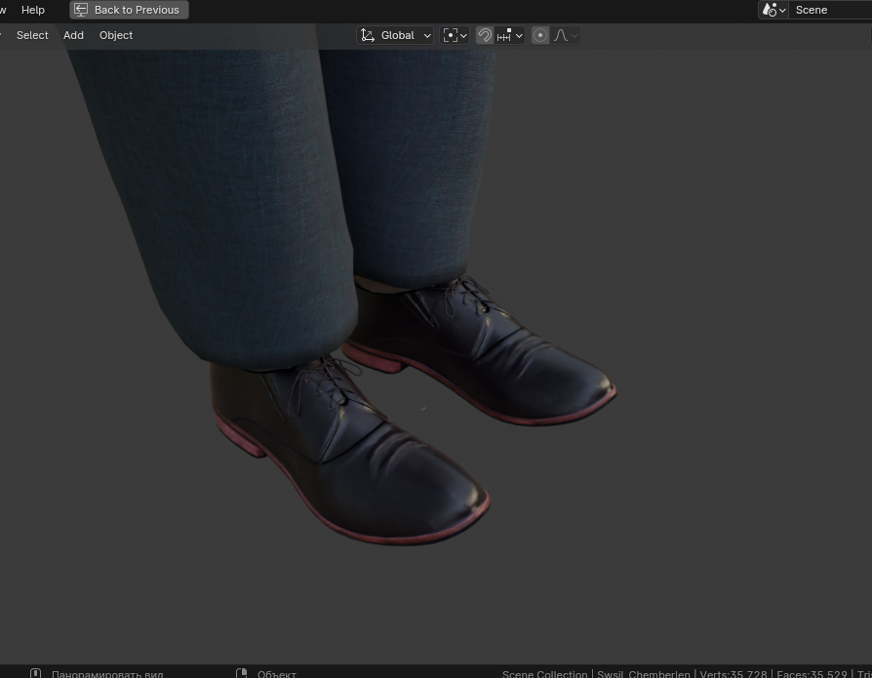Click the Back to Previous button
Image resolution: width=872 pixels, height=678 pixels.
129,10
